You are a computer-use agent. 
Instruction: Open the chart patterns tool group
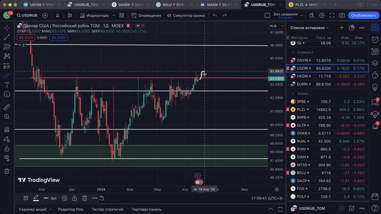(x=7, y=56)
